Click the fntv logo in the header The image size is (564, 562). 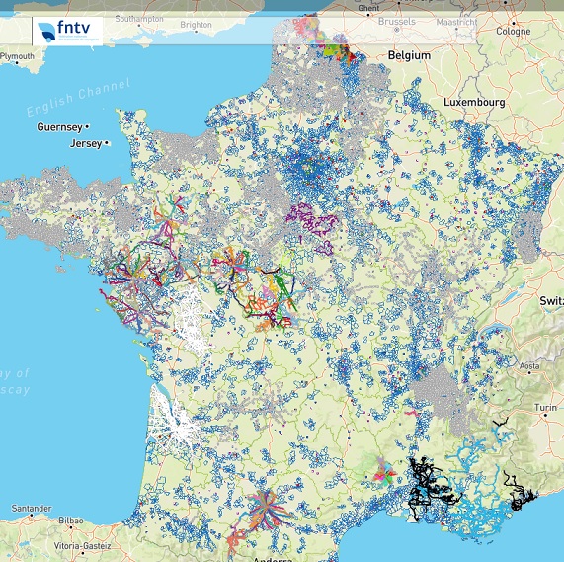[67, 31]
